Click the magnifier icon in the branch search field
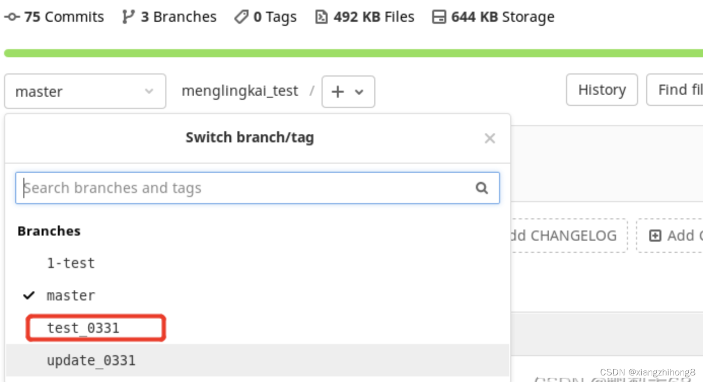 pos(482,187)
